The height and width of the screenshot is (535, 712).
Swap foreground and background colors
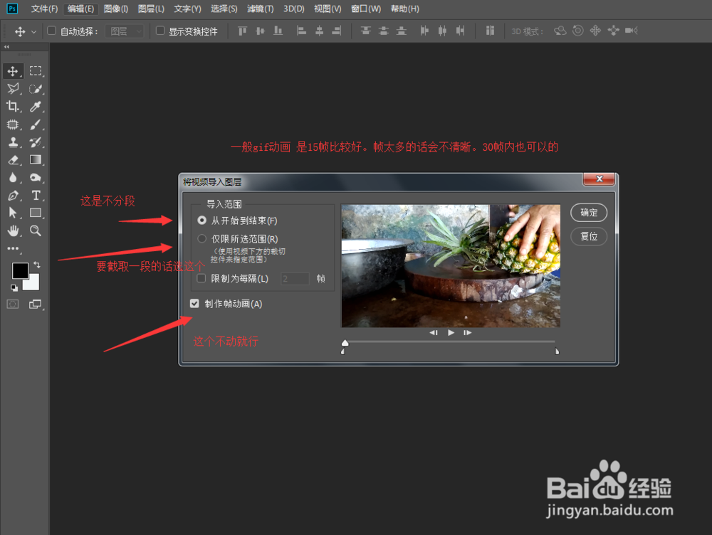click(x=37, y=265)
